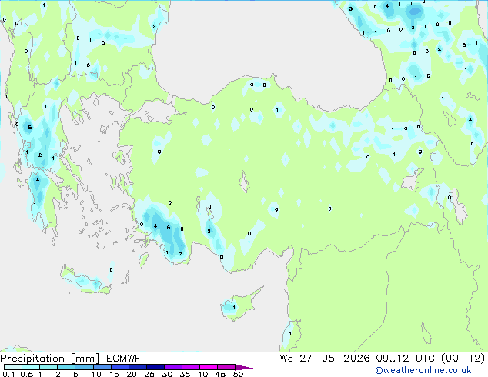Viewport: 488px width, 377px height.
Task: Click the legend tick label '50'
Action: (x=238, y=374)
